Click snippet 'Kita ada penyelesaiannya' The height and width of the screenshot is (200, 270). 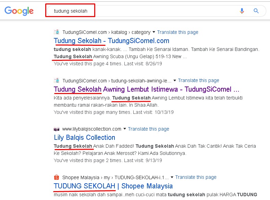coord(82,98)
